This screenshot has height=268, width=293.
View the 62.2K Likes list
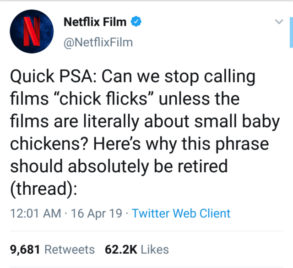point(121,250)
